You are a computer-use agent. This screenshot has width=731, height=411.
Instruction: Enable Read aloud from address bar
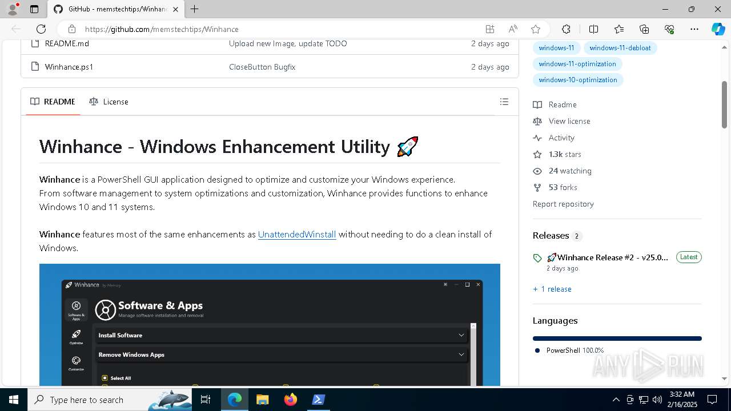pyautogui.click(x=513, y=29)
